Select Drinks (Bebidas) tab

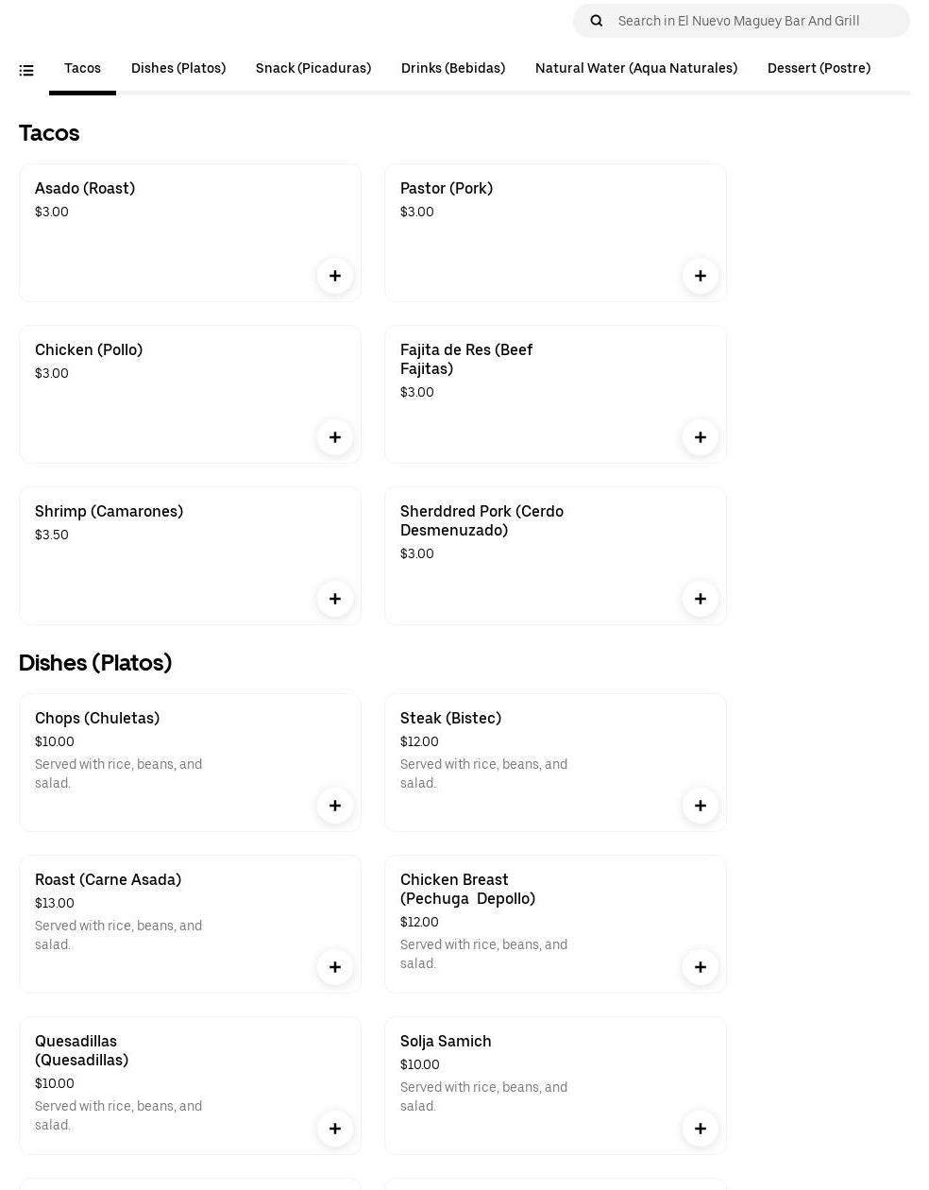453,68
